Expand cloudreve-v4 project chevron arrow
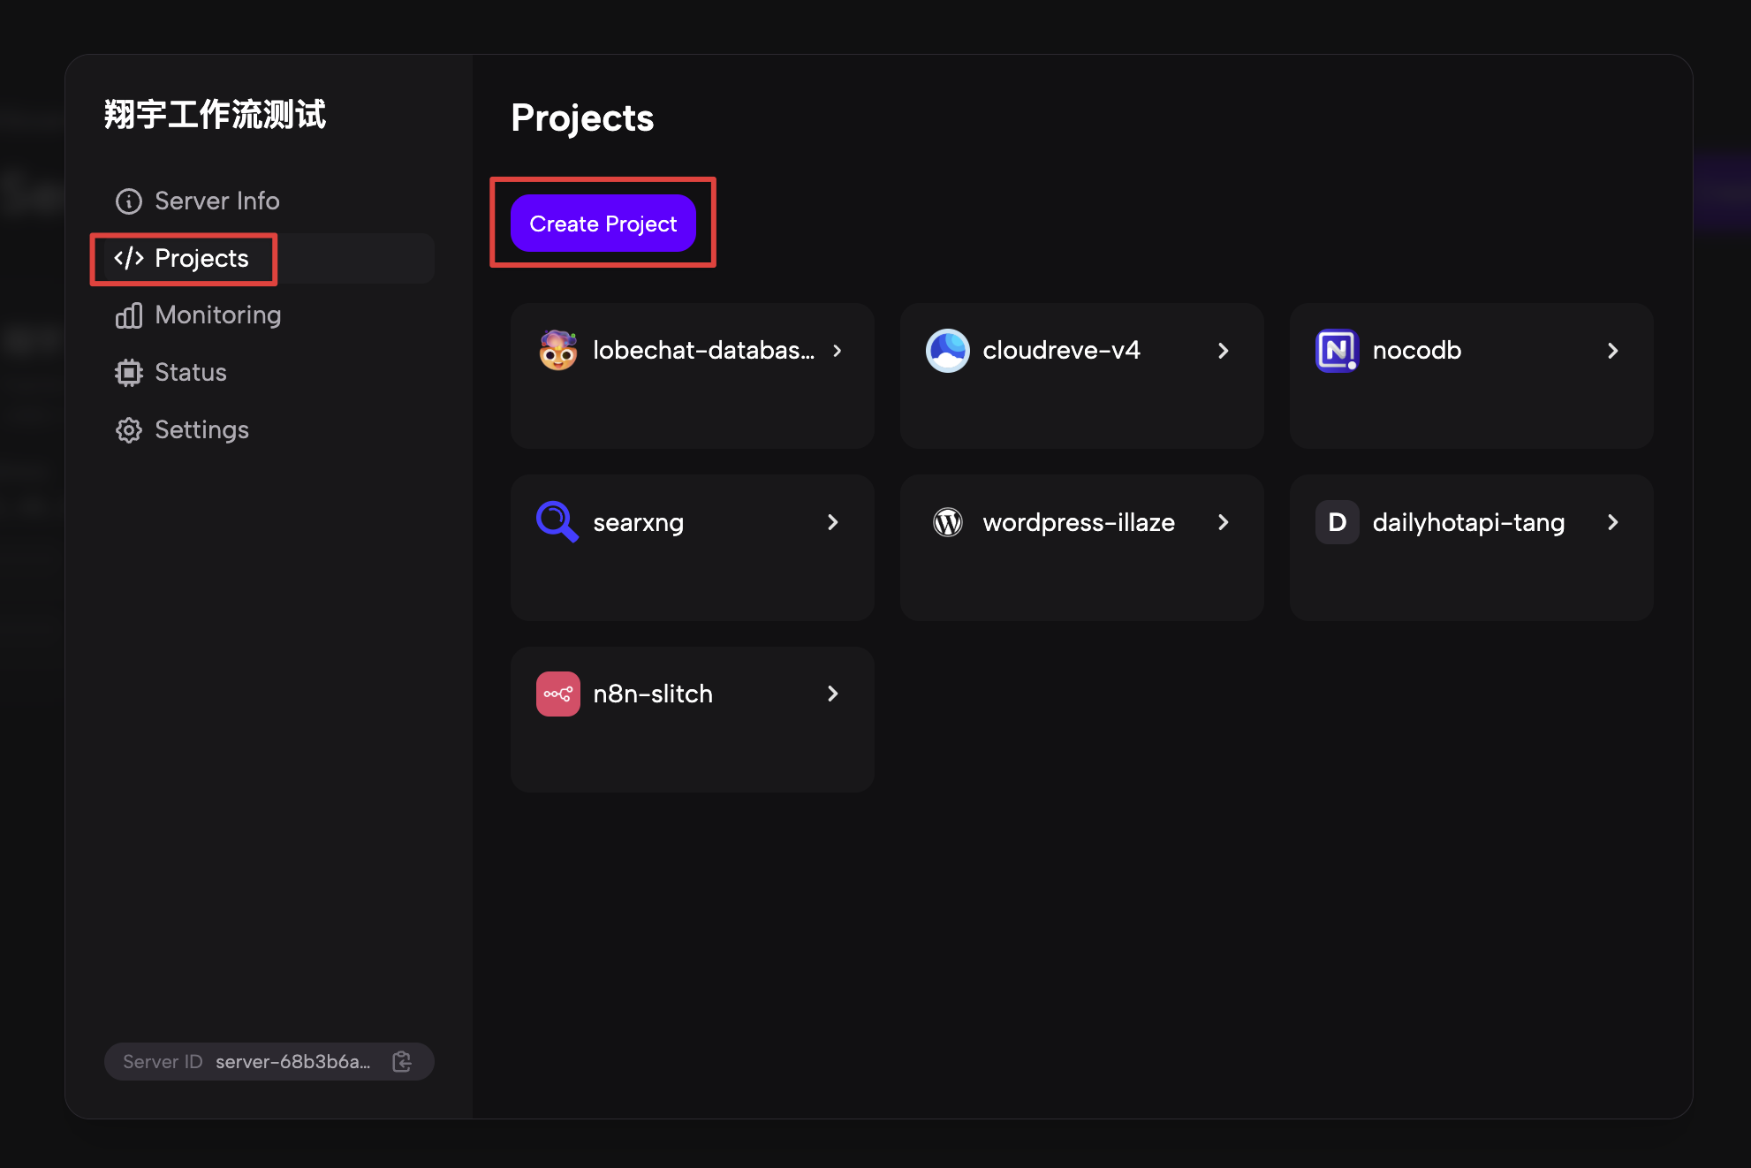The height and width of the screenshot is (1168, 1751). click(x=1223, y=351)
